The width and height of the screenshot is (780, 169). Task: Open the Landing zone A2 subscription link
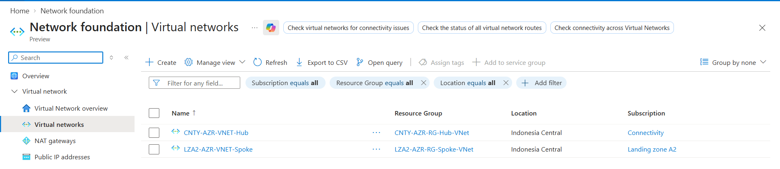(x=652, y=150)
